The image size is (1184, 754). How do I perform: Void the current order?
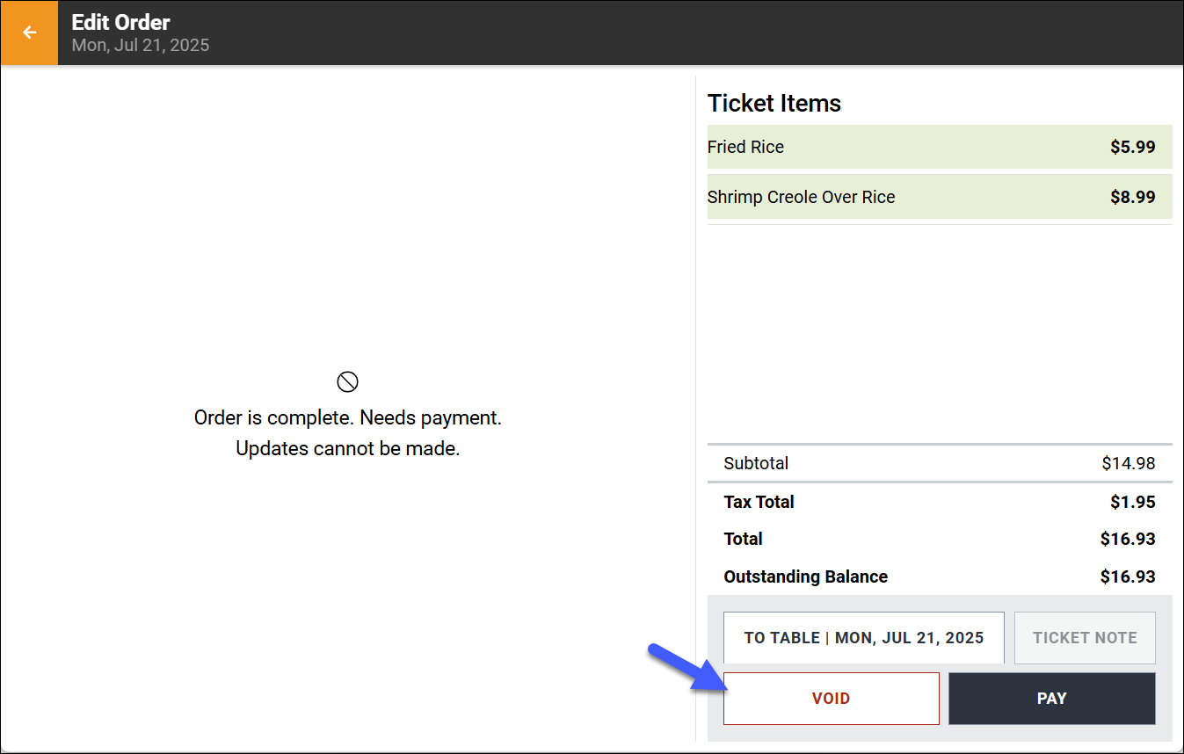point(831,699)
